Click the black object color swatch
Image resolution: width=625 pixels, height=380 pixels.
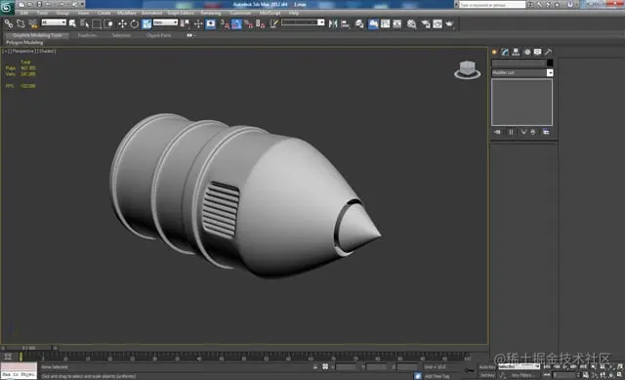(550, 63)
